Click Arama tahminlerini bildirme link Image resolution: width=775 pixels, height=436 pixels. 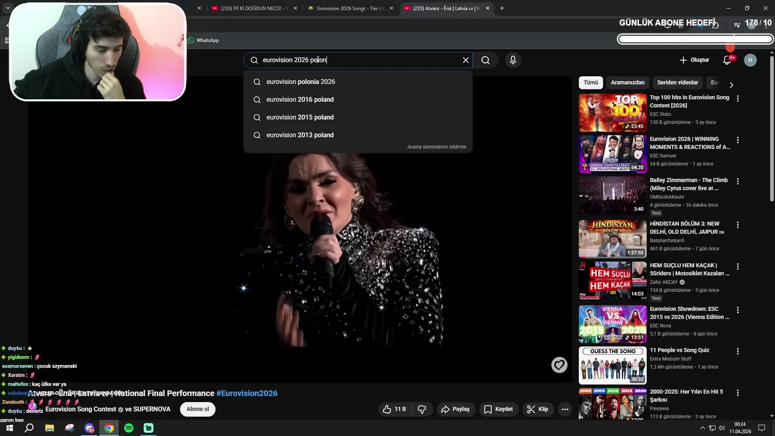pyautogui.click(x=437, y=147)
